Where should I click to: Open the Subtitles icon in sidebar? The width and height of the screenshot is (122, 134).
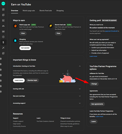click(3, 31)
